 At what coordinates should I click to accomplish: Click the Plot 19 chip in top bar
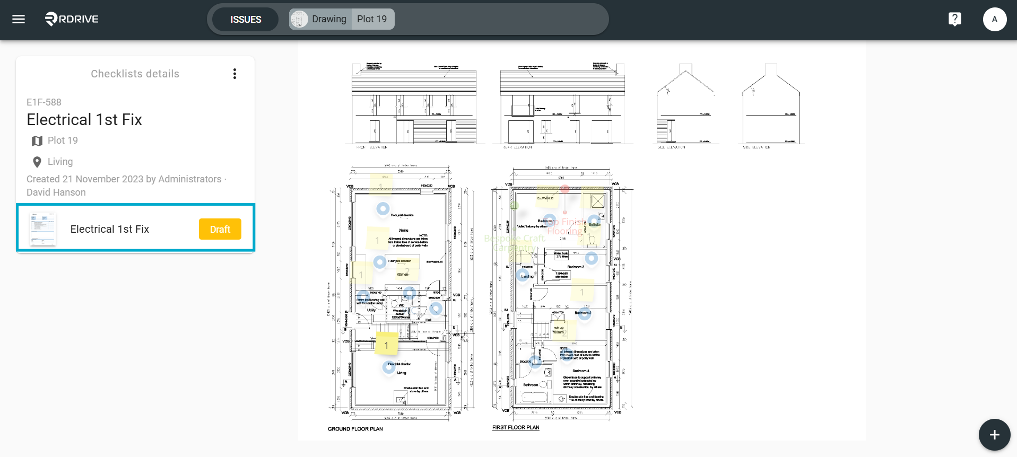pyautogui.click(x=372, y=19)
